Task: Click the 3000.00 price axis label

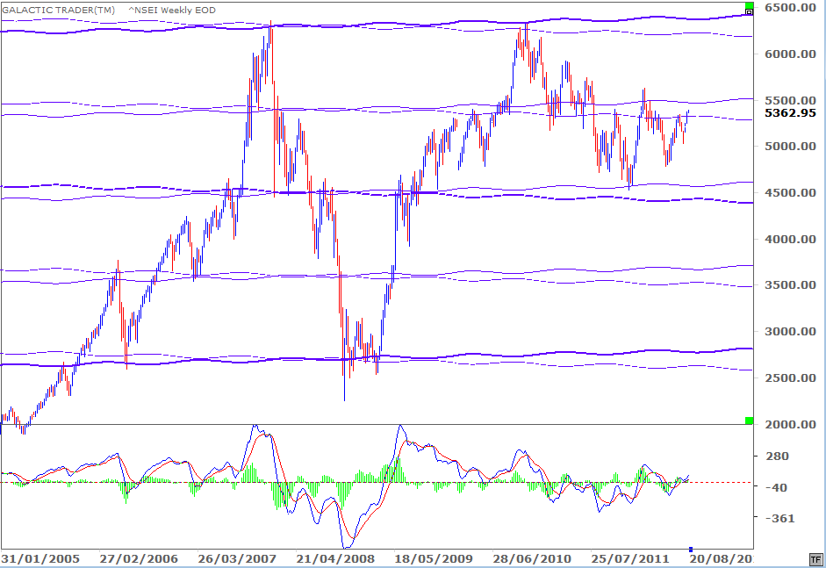Action: coord(790,332)
